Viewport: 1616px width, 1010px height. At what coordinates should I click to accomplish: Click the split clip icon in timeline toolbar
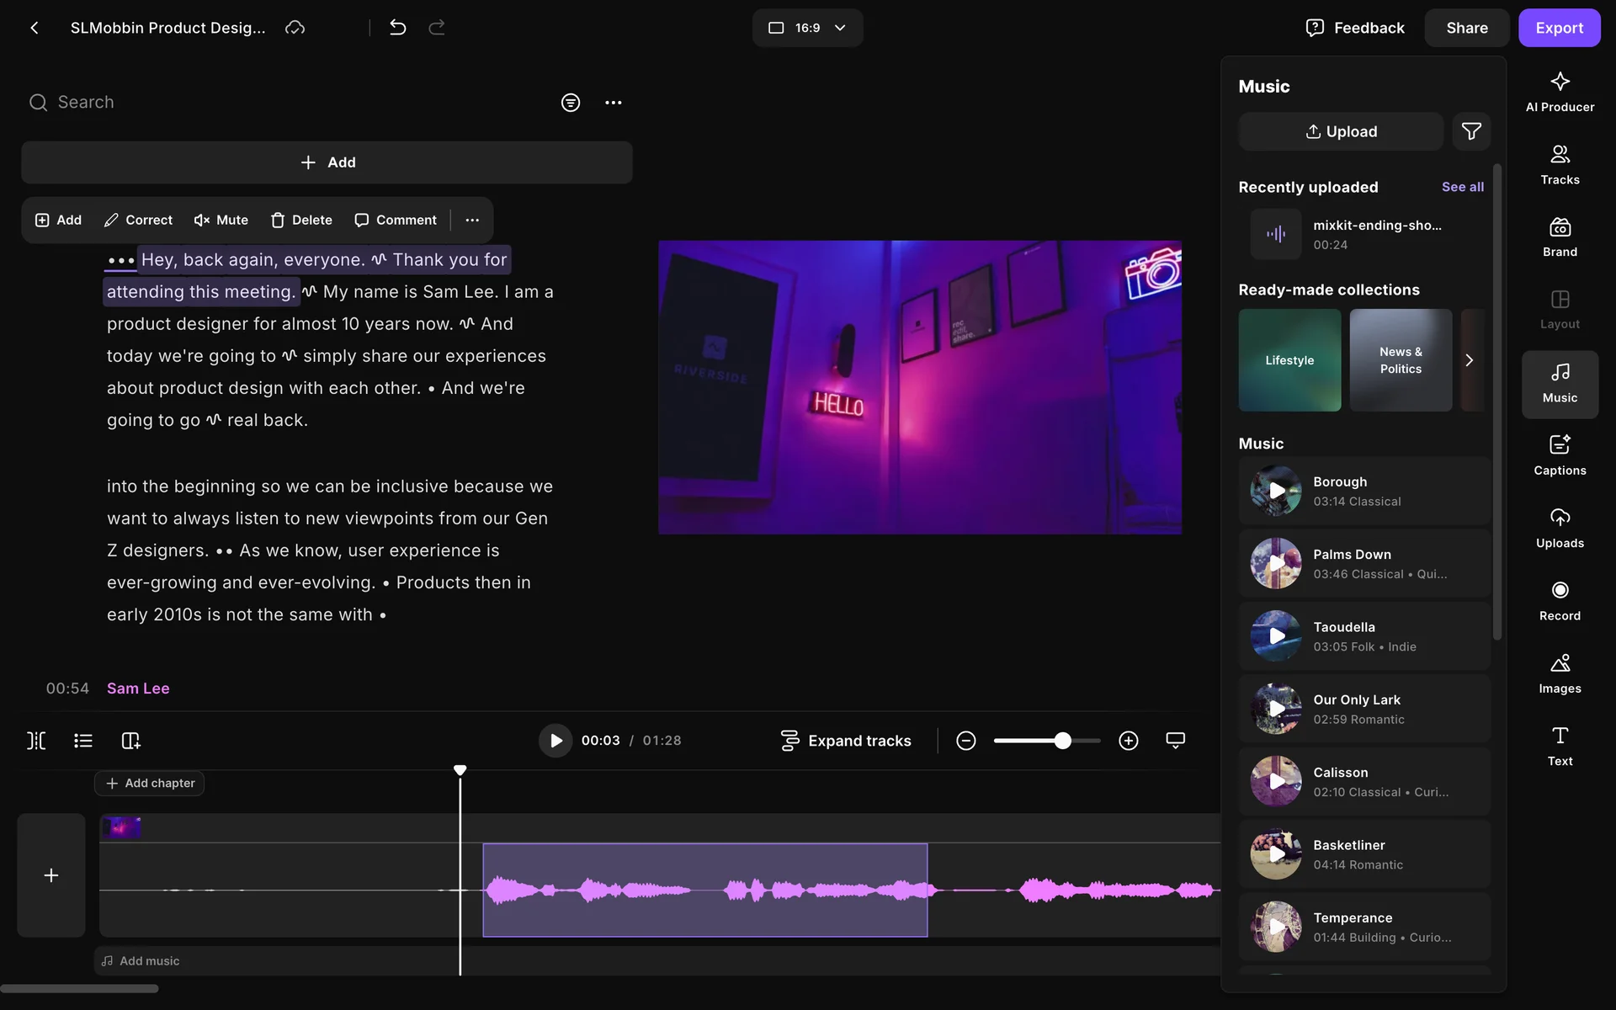point(36,741)
